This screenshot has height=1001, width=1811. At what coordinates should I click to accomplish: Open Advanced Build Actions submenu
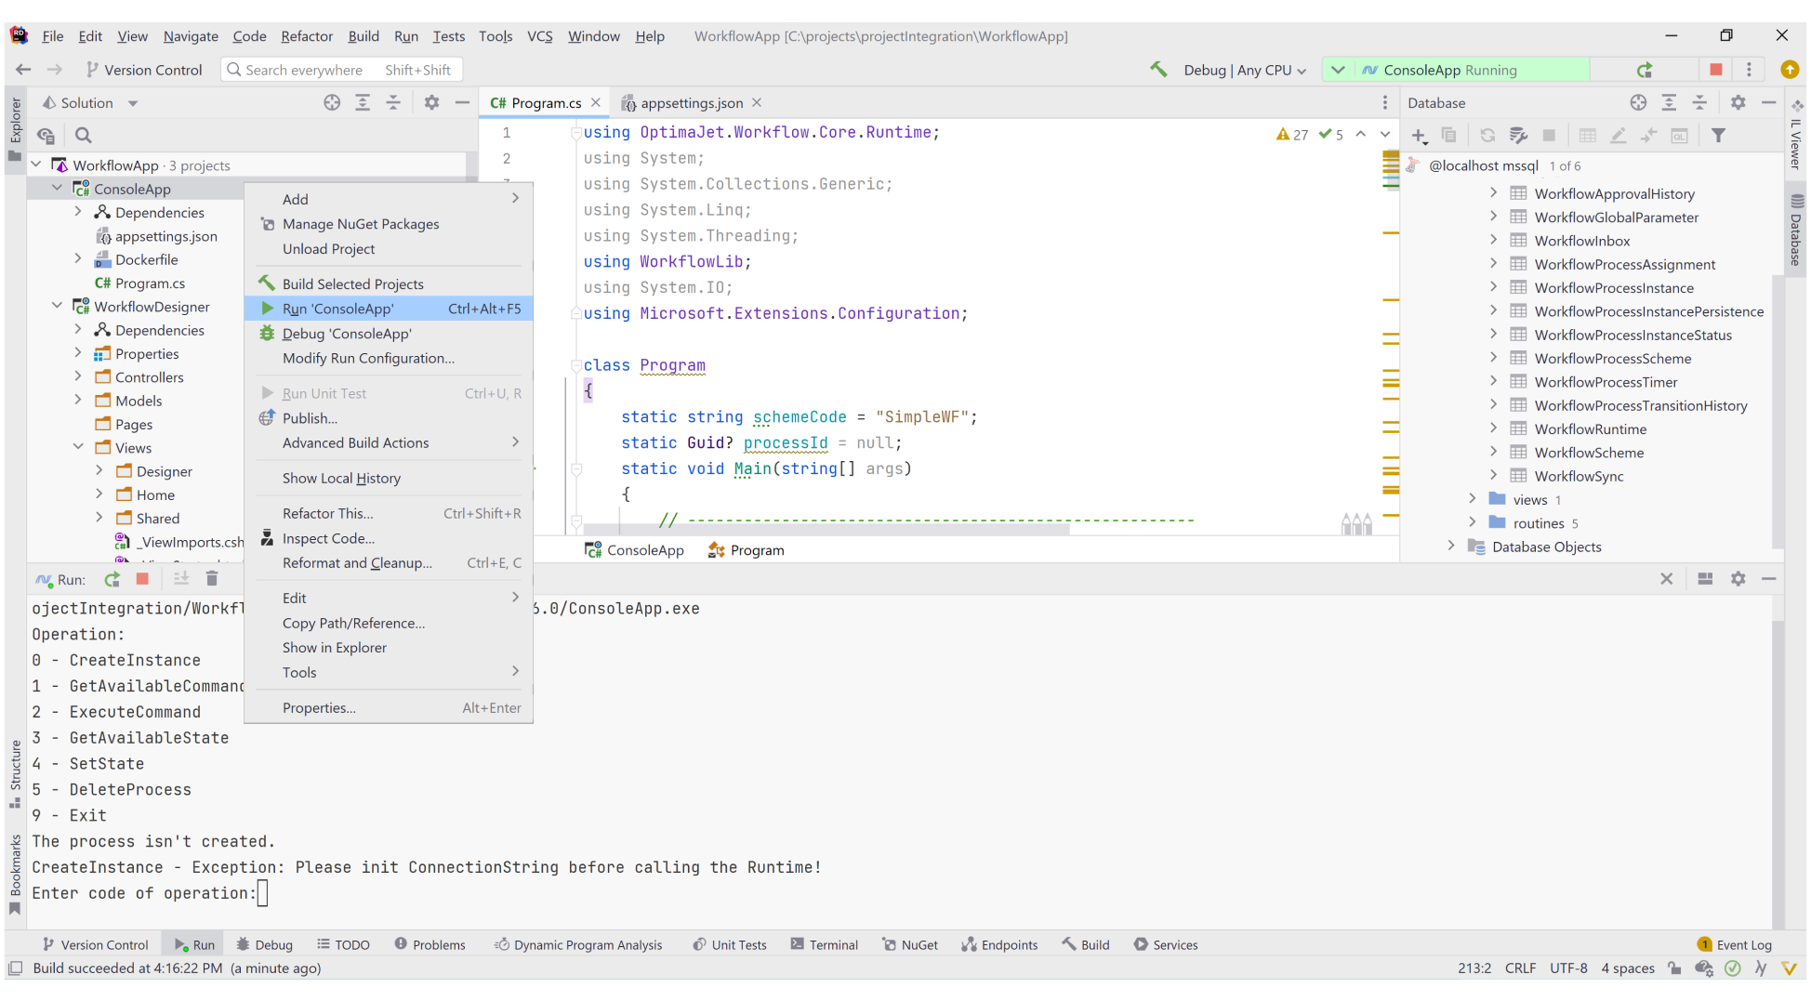[x=389, y=442]
